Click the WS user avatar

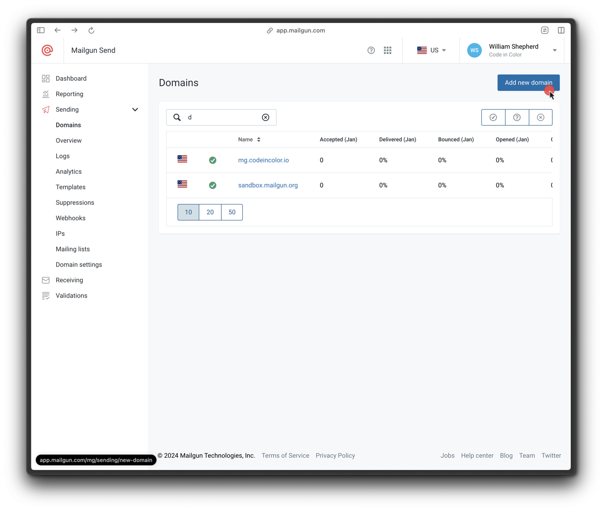click(475, 50)
